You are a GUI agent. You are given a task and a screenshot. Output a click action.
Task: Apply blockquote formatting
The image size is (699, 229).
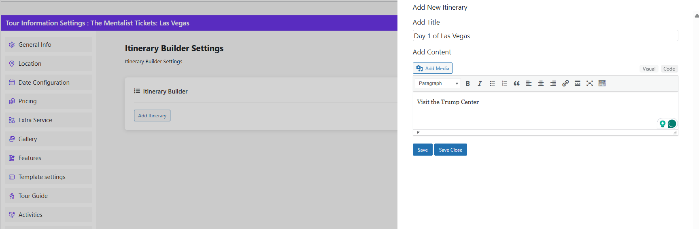coord(516,83)
